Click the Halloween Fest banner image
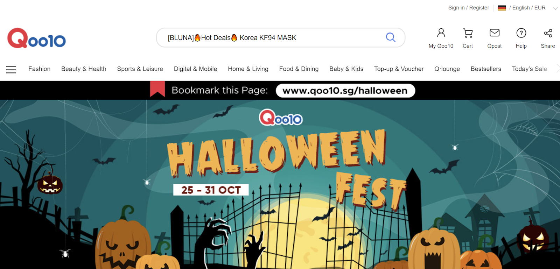 [x=280, y=184]
